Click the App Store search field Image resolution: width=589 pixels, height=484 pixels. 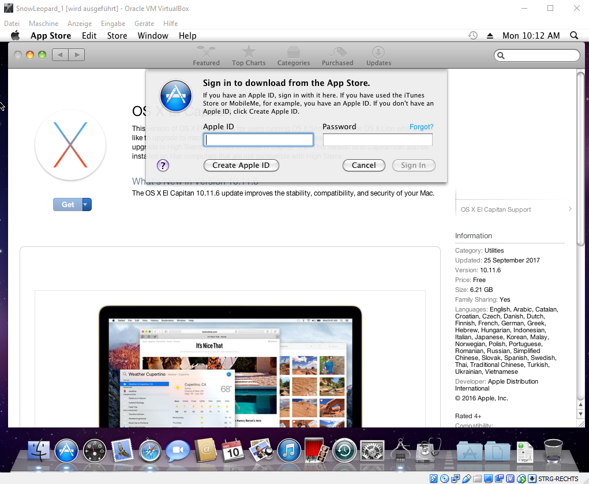537,55
